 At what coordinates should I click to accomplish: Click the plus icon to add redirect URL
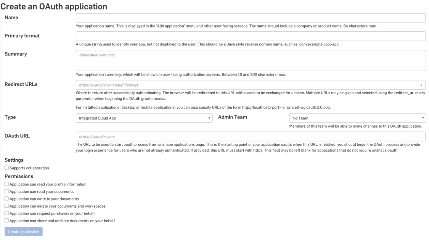pyautogui.click(x=421, y=85)
